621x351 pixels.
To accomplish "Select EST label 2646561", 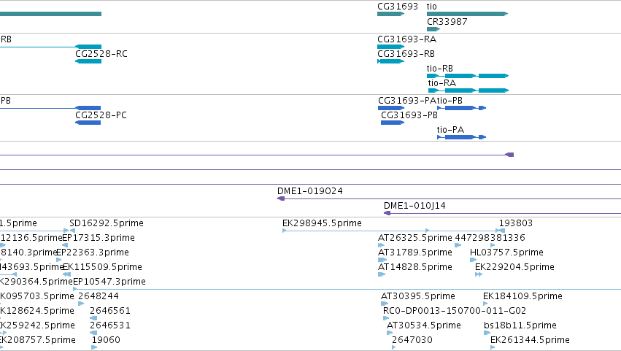I will click(110, 311).
